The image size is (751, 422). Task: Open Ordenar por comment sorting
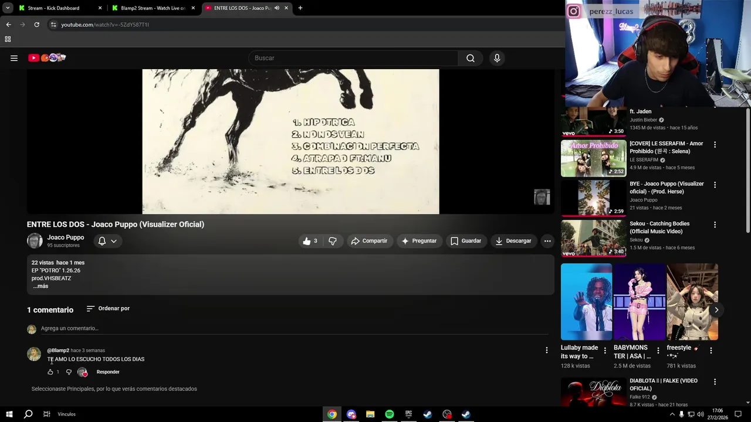[108, 308]
